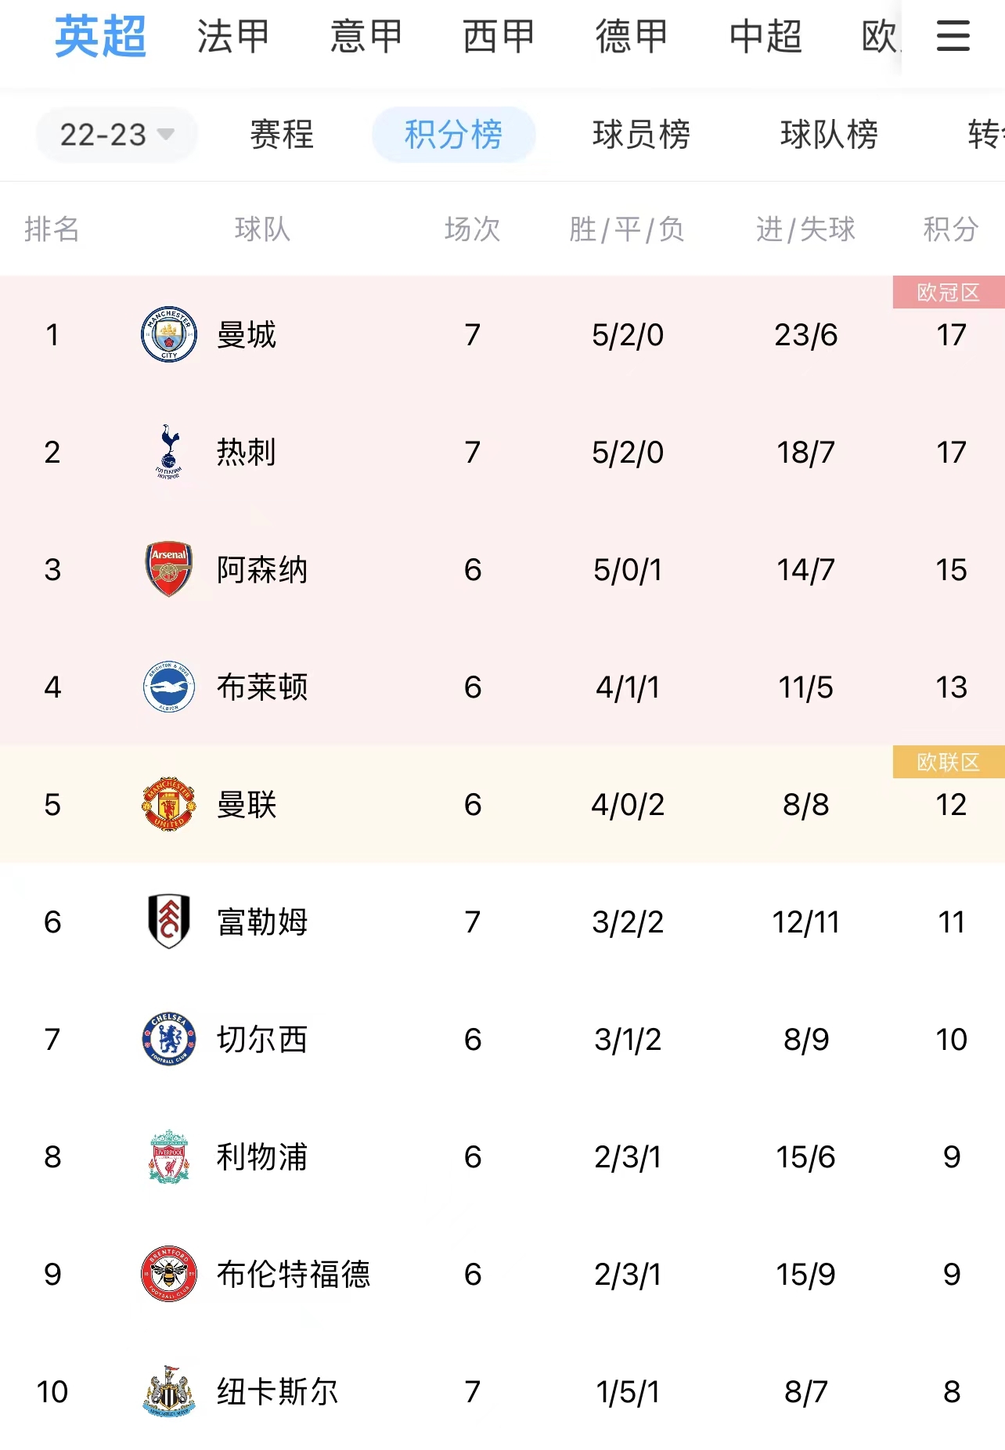1005x1450 pixels.
Task: Open the 布伦特福德 team name link
Action: (x=294, y=1274)
